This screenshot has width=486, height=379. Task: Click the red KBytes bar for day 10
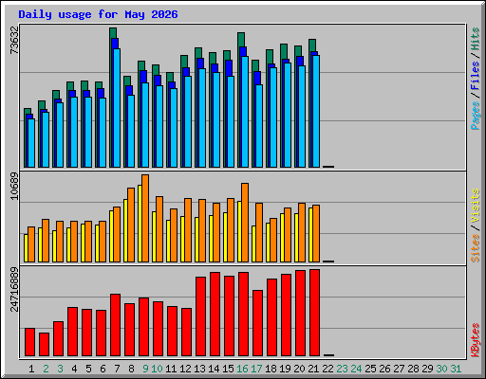[x=159, y=329]
